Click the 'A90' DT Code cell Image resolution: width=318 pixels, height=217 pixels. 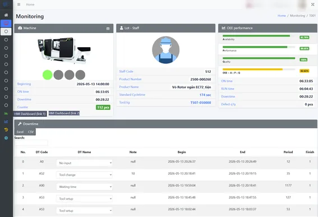point(42,186)
